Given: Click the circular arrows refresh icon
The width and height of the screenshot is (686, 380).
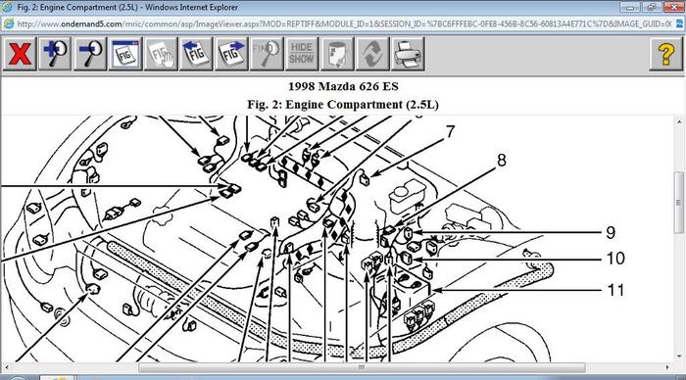Looking at the screenshot, I should 372,54.
